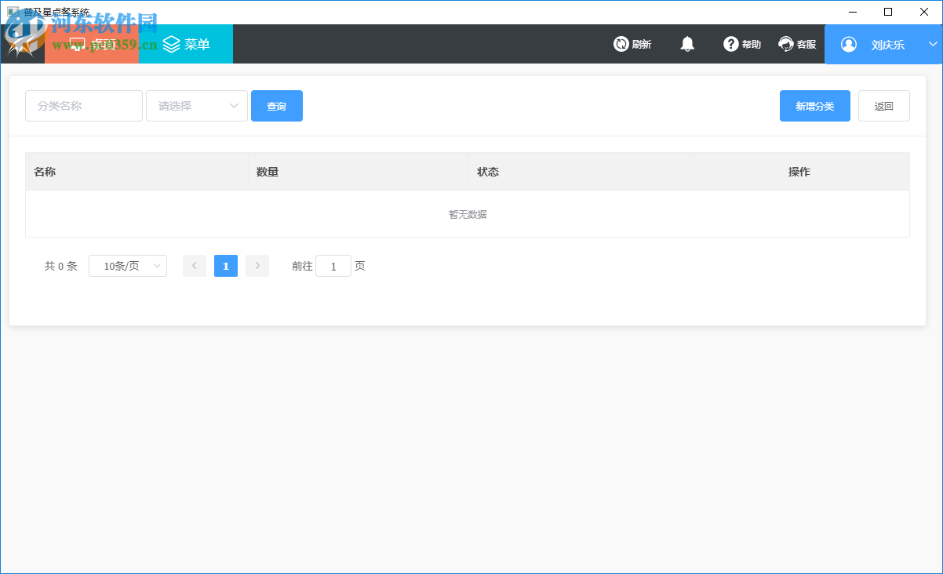
Task: Click the previous page arrow
Action: click(194, 266)
